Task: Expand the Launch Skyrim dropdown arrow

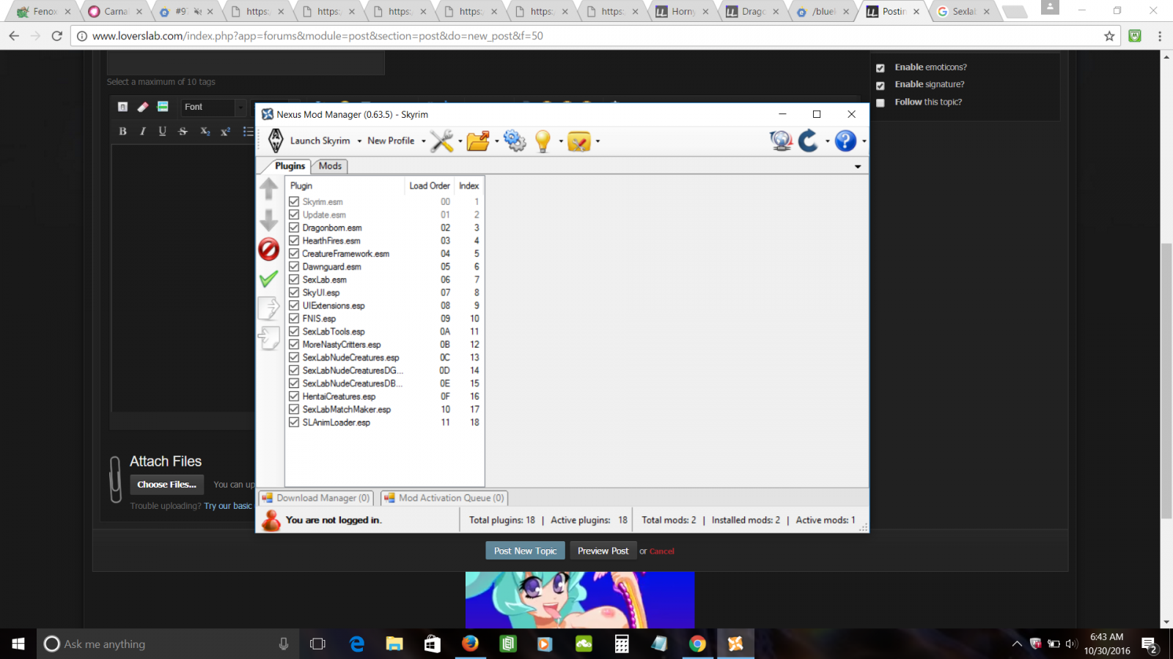Action: coord(359,141)
